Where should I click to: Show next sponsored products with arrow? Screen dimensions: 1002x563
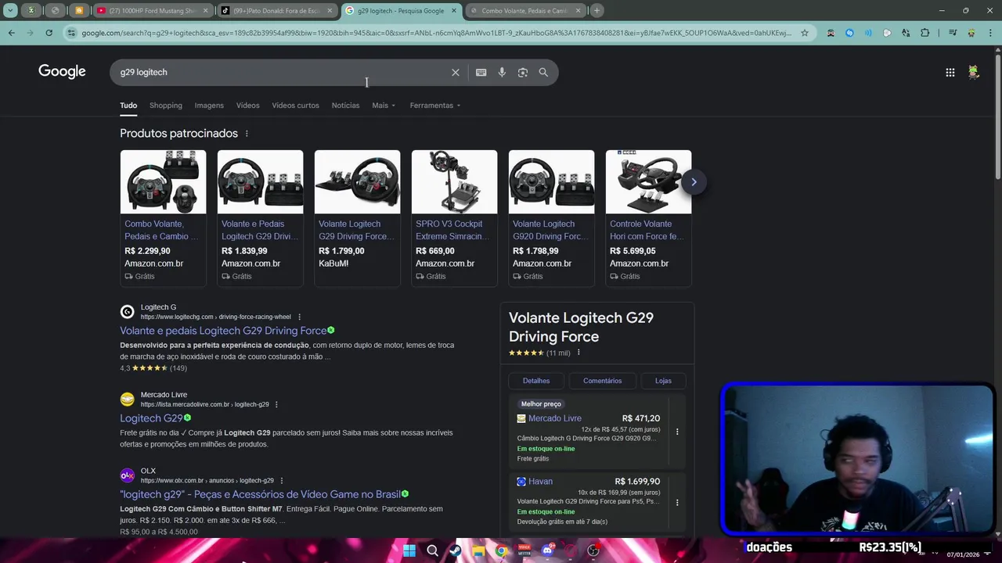pos(694,182)
